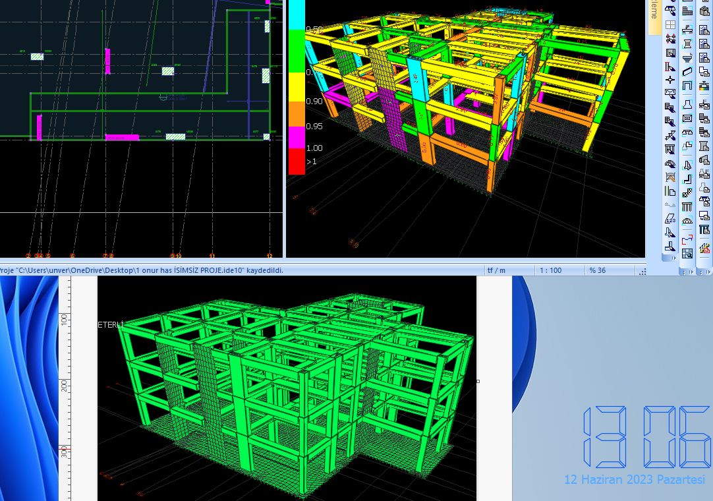Click the 100 mark on the vertical ruler
Viewport: 713px width, 501px height.
coord(64,318)
